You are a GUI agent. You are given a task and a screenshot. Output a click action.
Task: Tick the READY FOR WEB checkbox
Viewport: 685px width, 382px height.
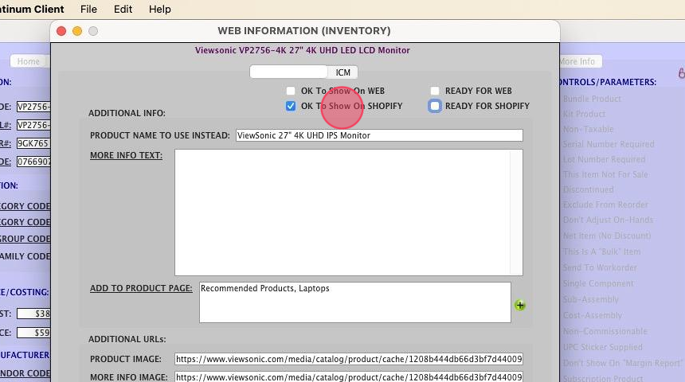coord(435,91)
